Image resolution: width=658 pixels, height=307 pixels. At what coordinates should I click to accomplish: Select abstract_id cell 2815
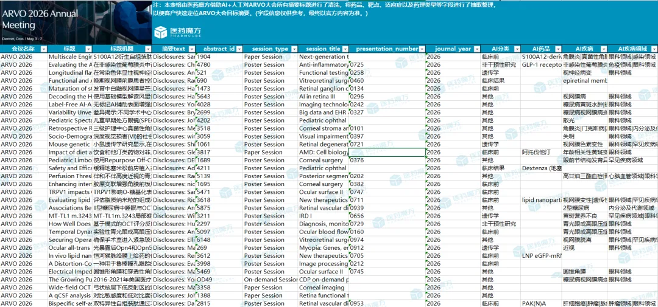point(219,303)
